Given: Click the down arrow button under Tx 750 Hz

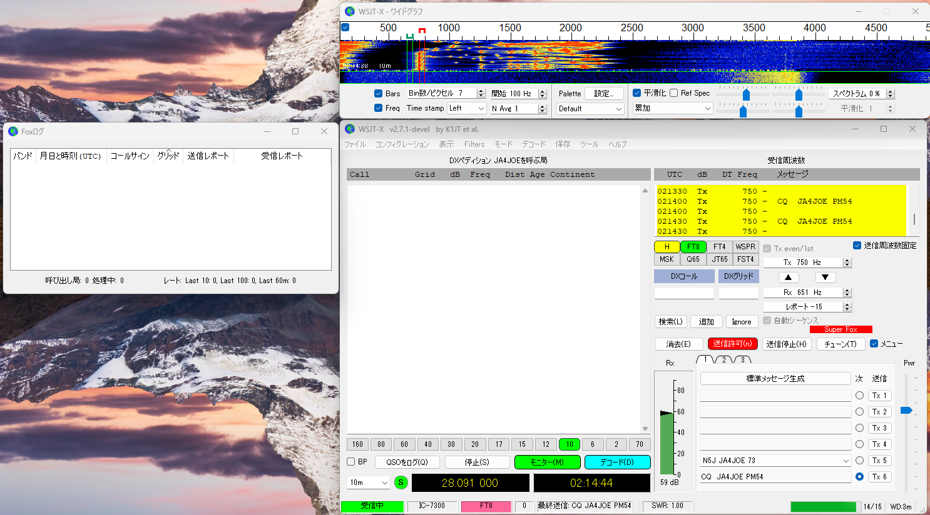Looking at the screenshot, I should (x=825, y=277).
